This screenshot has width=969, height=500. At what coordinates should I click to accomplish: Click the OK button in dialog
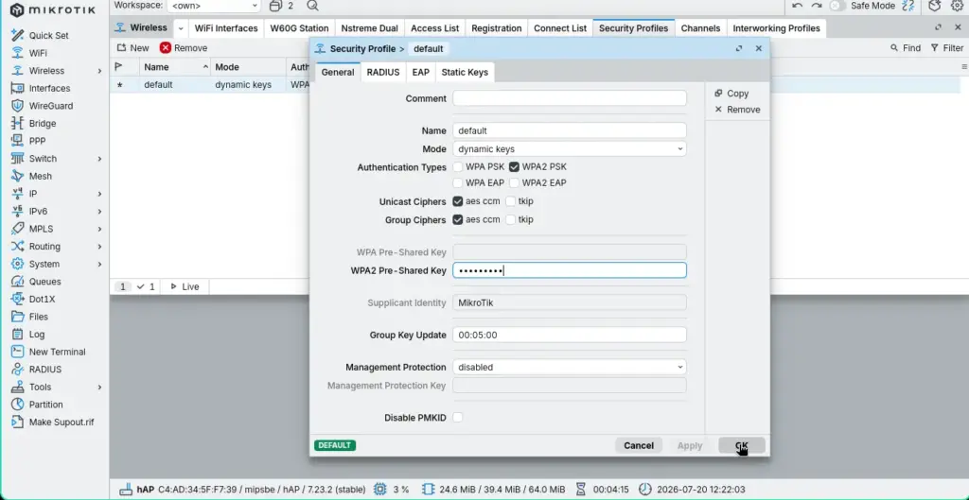(742, 446)
